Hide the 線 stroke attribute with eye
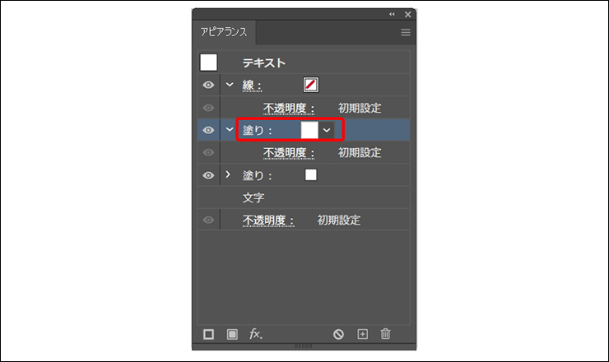Screen dimensions: 609x362 [x=209, y=85]
